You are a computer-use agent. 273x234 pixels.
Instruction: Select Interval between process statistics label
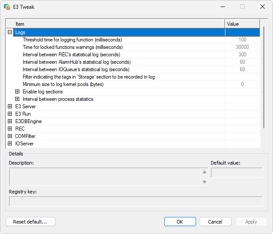point(58,99)
